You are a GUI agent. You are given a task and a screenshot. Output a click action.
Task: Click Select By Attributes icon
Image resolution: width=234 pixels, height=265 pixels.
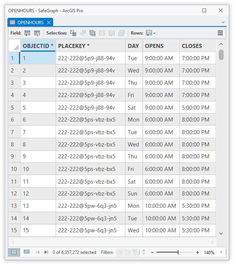click(x=73, y=33)
